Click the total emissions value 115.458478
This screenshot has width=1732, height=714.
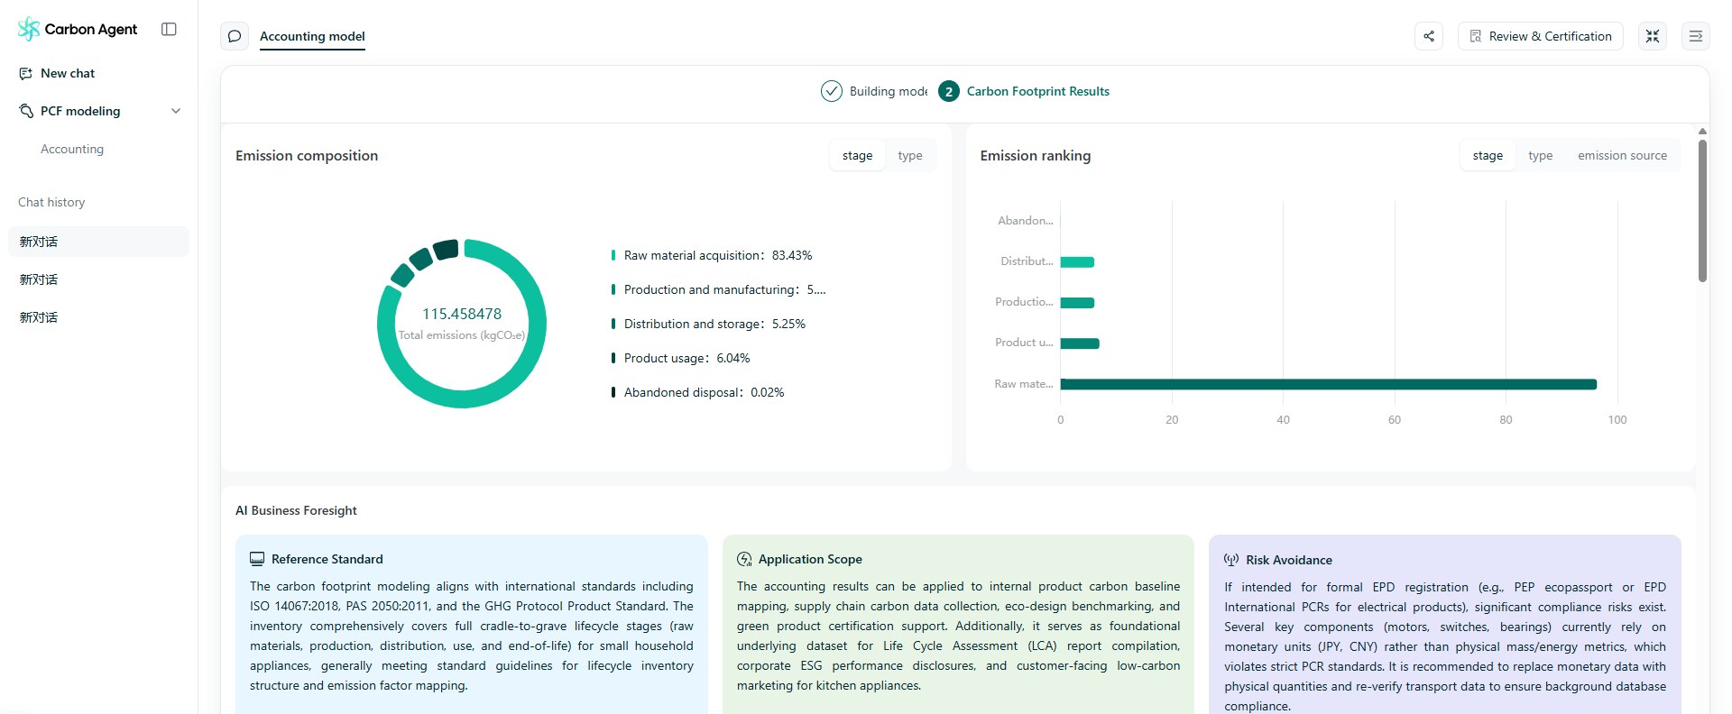(x=462, y=314)
